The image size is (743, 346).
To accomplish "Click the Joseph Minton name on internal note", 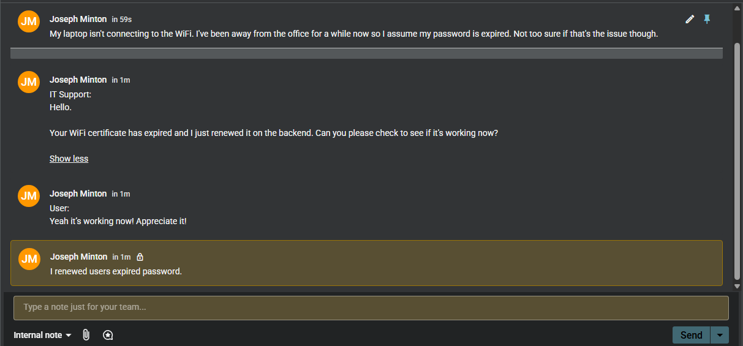I will [x=79, y=257].
